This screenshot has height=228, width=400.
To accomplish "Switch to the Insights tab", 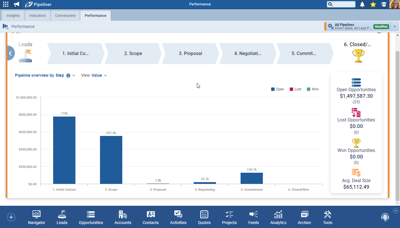I will pos(13,16).
